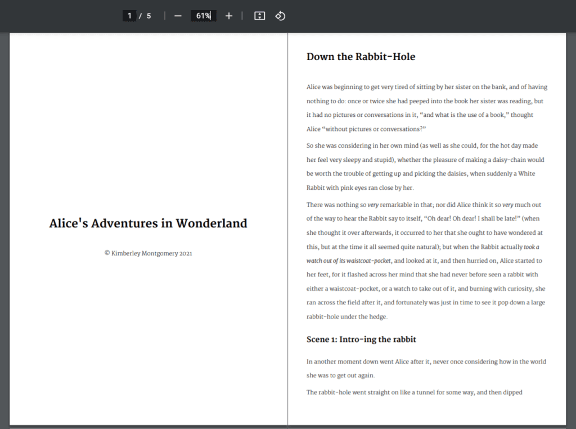The image size is (576, 429).
Task: Click the line starting 'of the way to hear the Rabbit'
Action: tap(423, 218)
